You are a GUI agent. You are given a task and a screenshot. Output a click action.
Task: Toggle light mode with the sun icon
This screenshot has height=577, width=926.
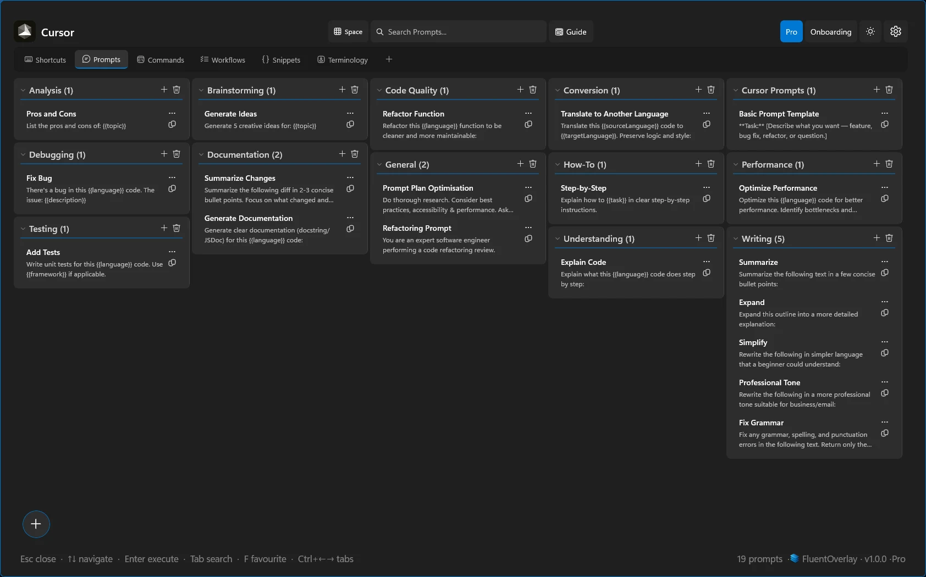pos(870,31)
